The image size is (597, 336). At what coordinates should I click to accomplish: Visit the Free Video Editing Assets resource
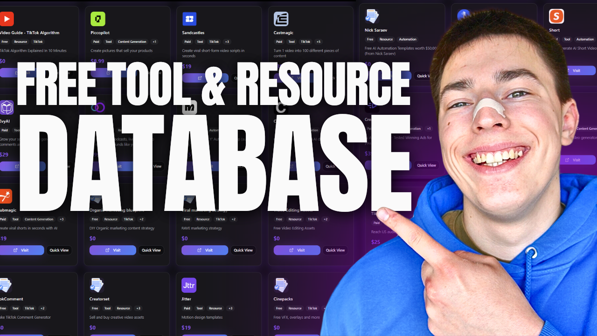tap(297, 250)
